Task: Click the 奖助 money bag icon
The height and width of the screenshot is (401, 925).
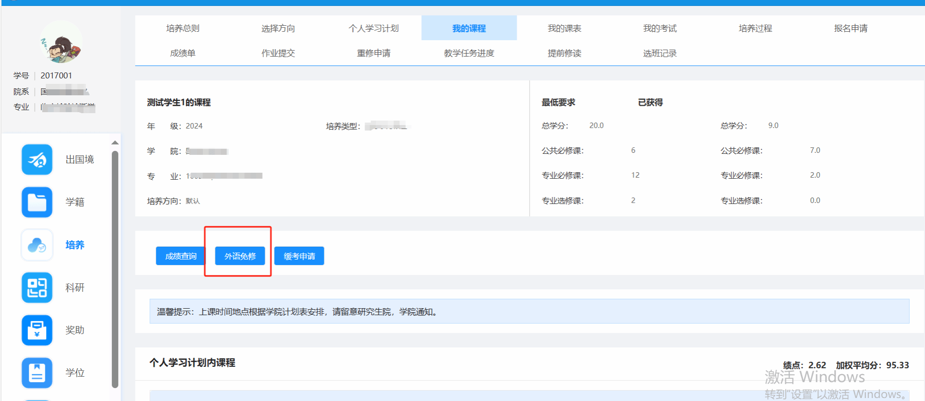Action: click(x=37, y=330)
